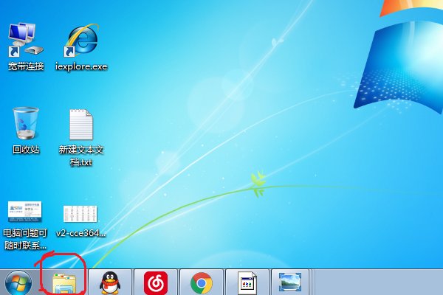Click the 电脑问题可随时联系 filename label
The width and height of the screenshot is (443, 295).
[x=26, y=239]
